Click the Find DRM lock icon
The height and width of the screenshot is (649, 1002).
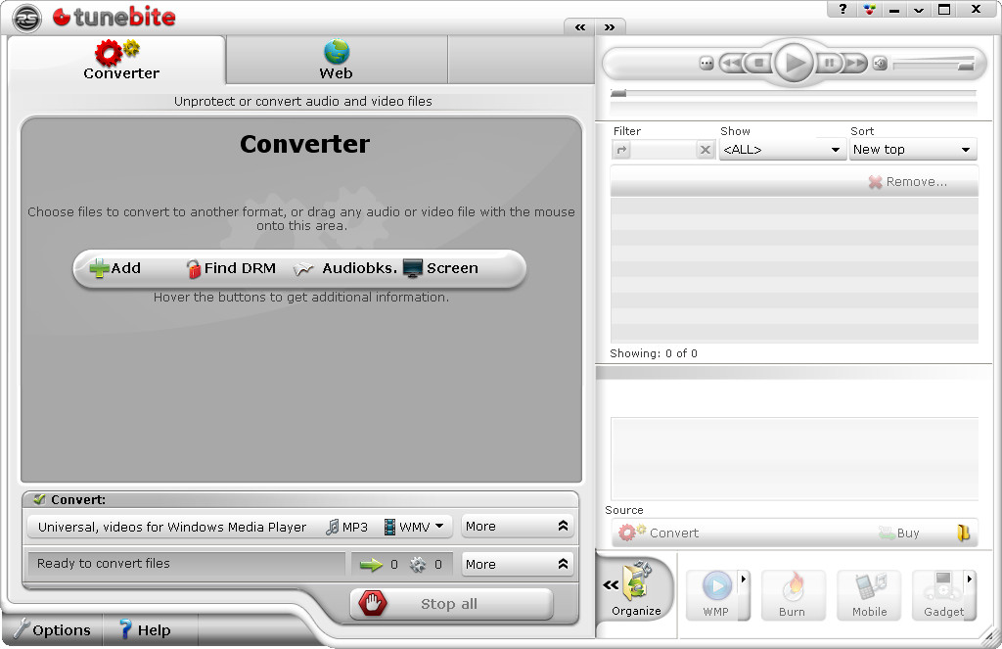[x=194, y=269]
